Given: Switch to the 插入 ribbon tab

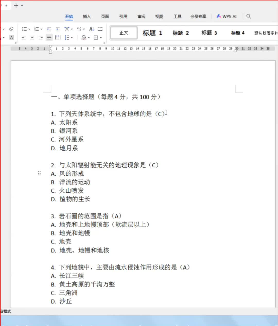Looking at the screenshot, I should [x=87, y=16].
